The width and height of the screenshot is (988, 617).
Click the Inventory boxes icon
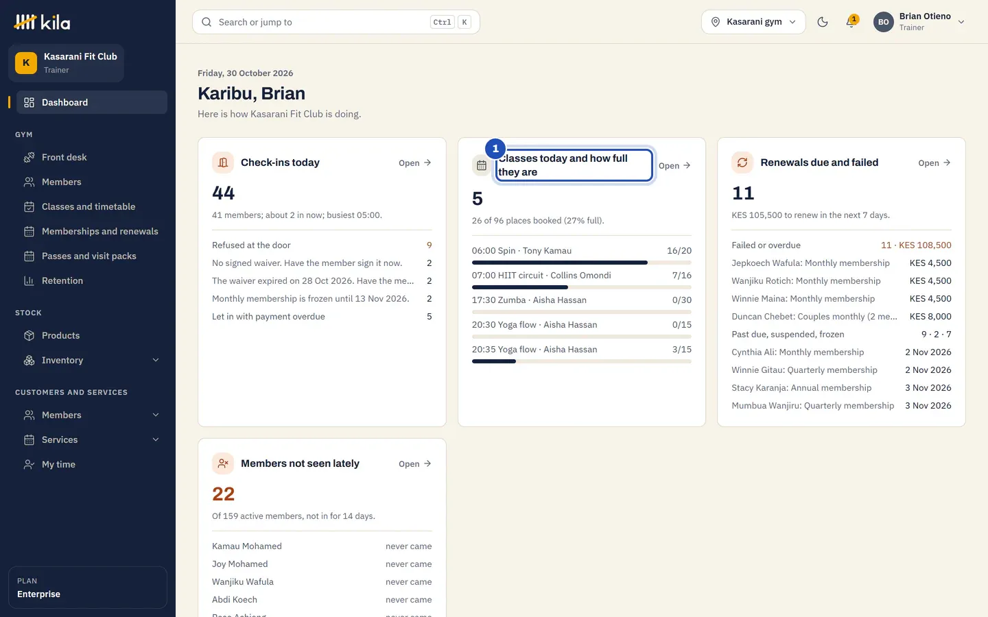(29, 360)
